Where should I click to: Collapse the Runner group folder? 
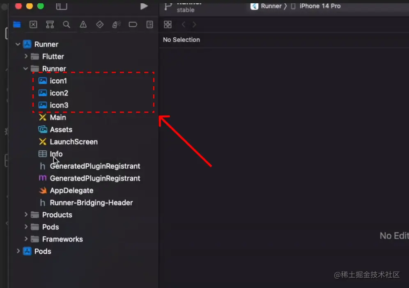pyautogui.click(x=25, y=69)
